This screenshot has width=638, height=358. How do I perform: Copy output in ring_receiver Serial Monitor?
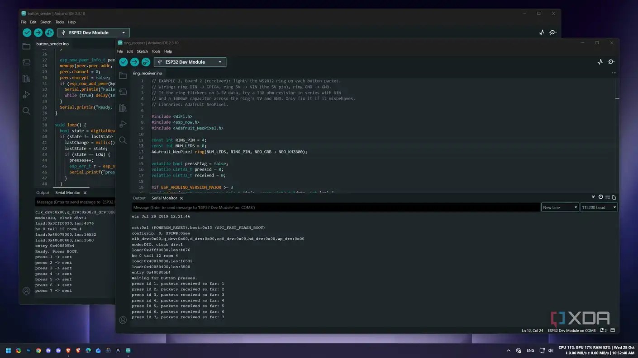point(614,197)
